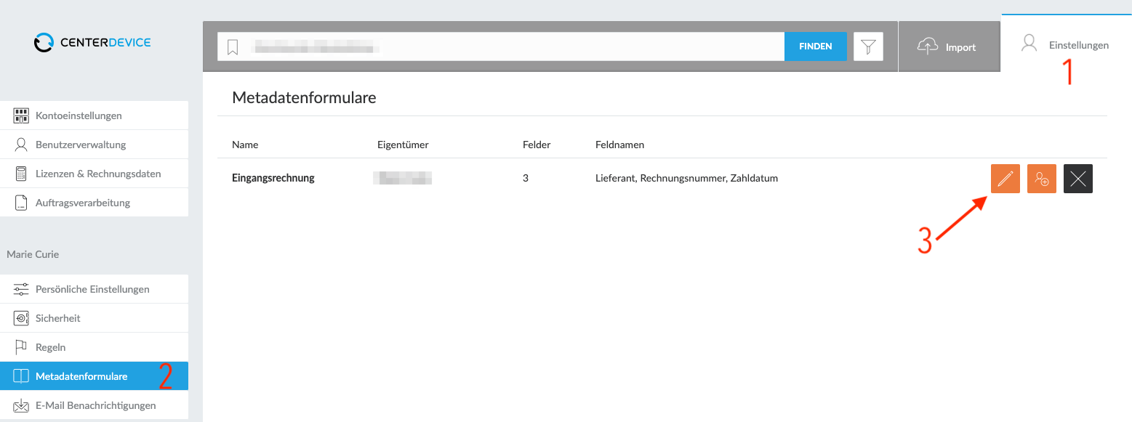Image resolution: width=1132 pixels, height=422 pixels.
Task: Click the FINDEN search button
Action: pyautogui.click(x=816, y=46)
